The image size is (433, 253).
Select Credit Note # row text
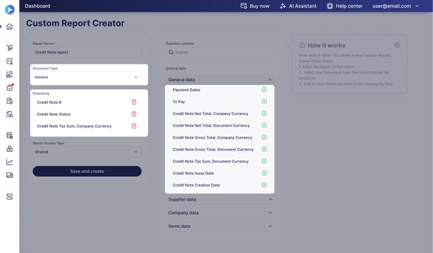coord(49,102)
